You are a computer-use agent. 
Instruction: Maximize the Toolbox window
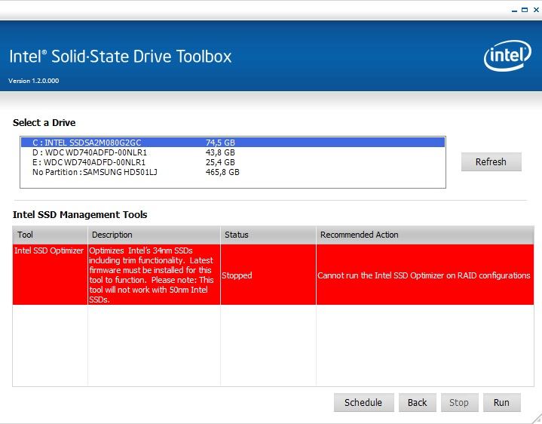(x=525, y=10)
